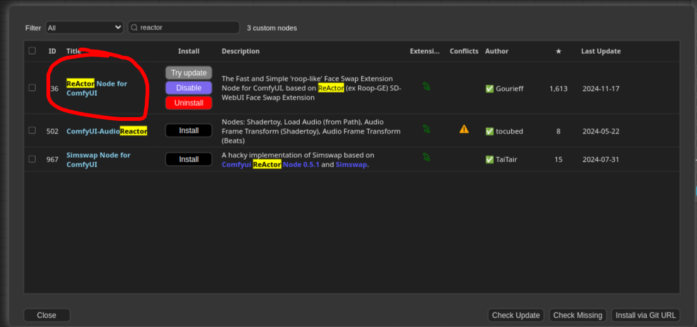Image resolution: width=697 pixels, height=327 pixels.
Task: Install the Simswap Node for ComfyUI
Action: pyautogui.click(x=189, y=159)
